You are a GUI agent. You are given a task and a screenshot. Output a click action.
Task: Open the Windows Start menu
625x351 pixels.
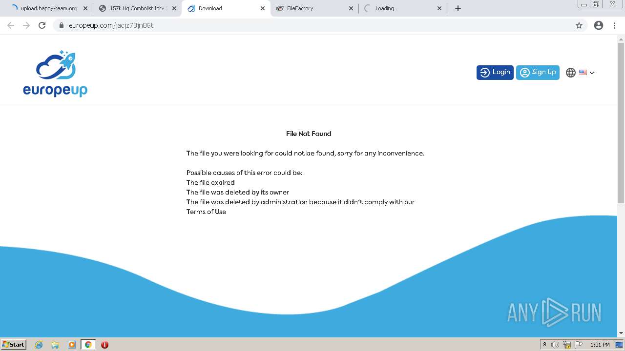(14, 344)
